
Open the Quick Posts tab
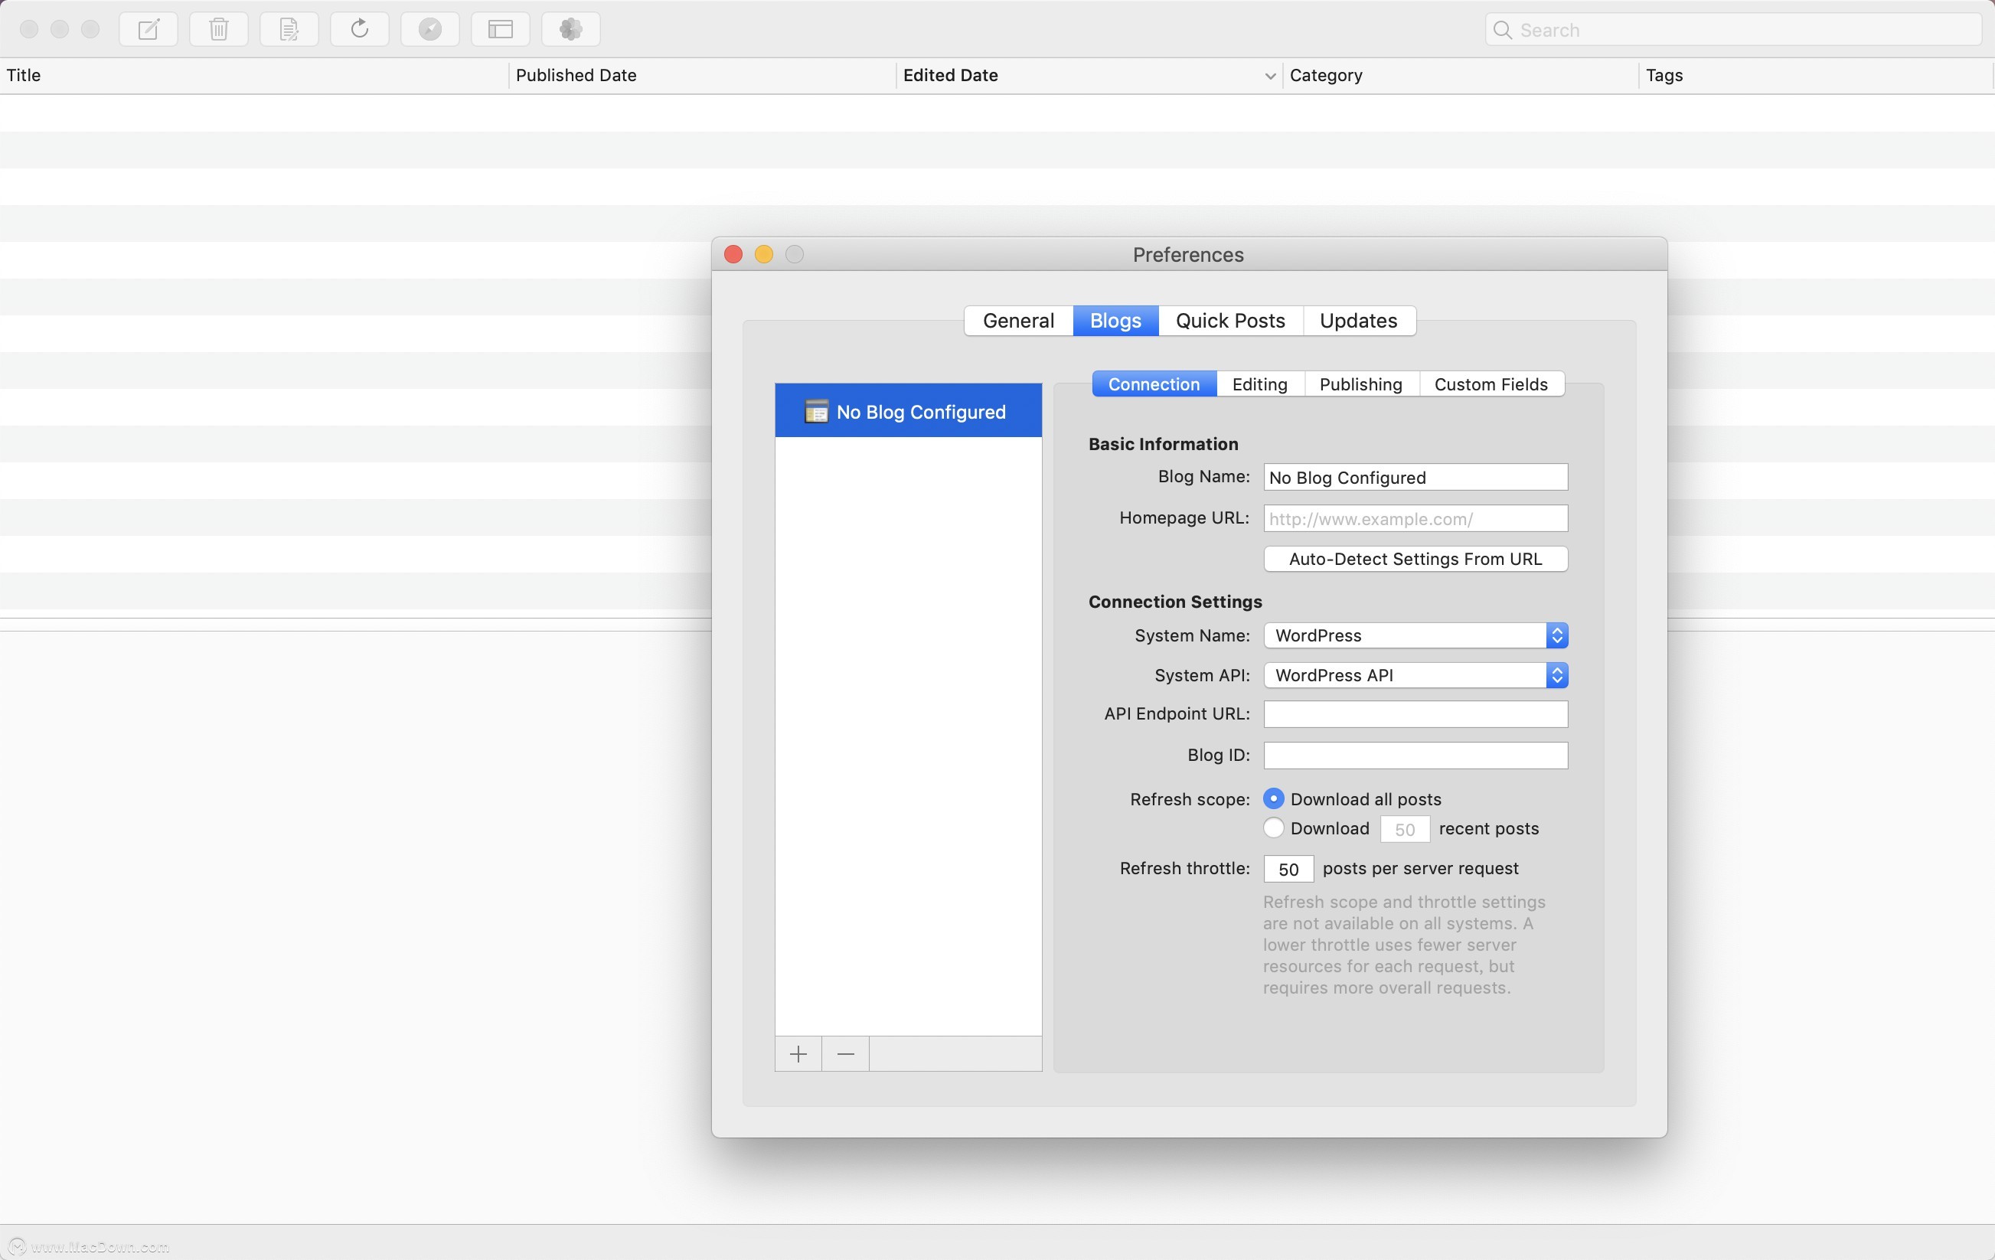point(1230,321)
